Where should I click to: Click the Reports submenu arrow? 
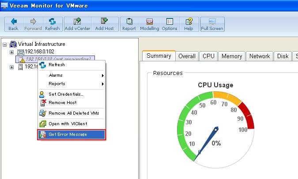point(102,84)
